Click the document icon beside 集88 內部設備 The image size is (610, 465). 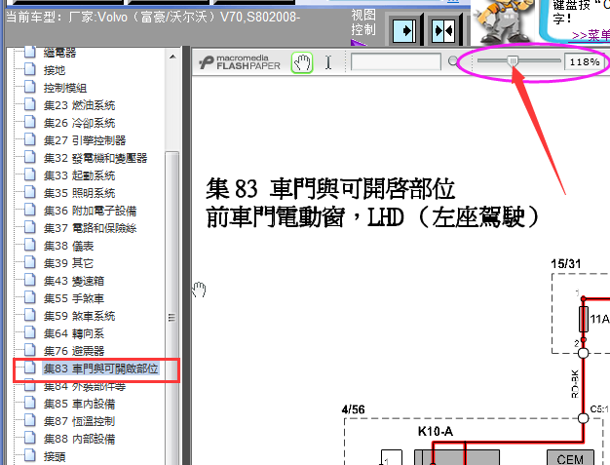click(30, 438)
